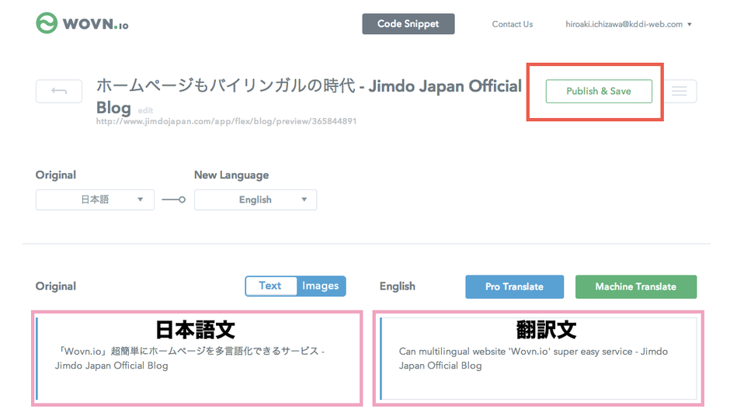Screen dimensions: 730x416
Task: Switch to the Images tab
Action: click(321, 286)
